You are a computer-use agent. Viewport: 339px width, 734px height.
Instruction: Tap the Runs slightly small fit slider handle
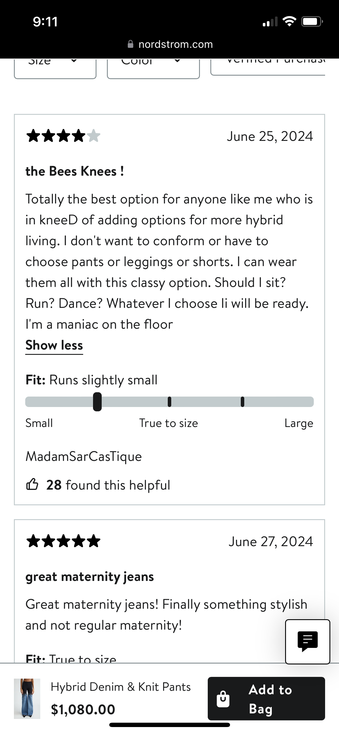pos(97,402)
